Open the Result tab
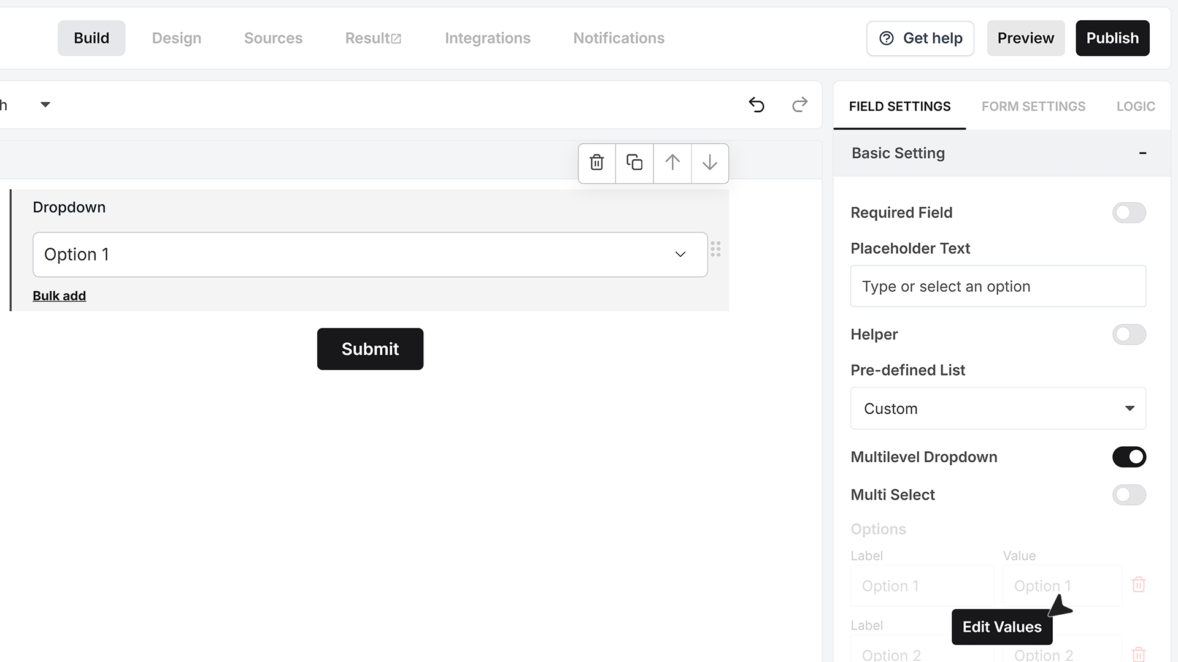Viewport: 1178px width, 662px height. [x=373, y=38]
